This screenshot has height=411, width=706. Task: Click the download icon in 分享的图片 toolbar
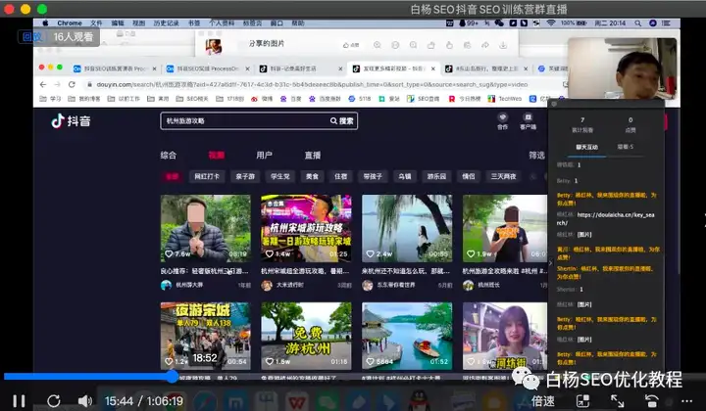click(503, 45)
